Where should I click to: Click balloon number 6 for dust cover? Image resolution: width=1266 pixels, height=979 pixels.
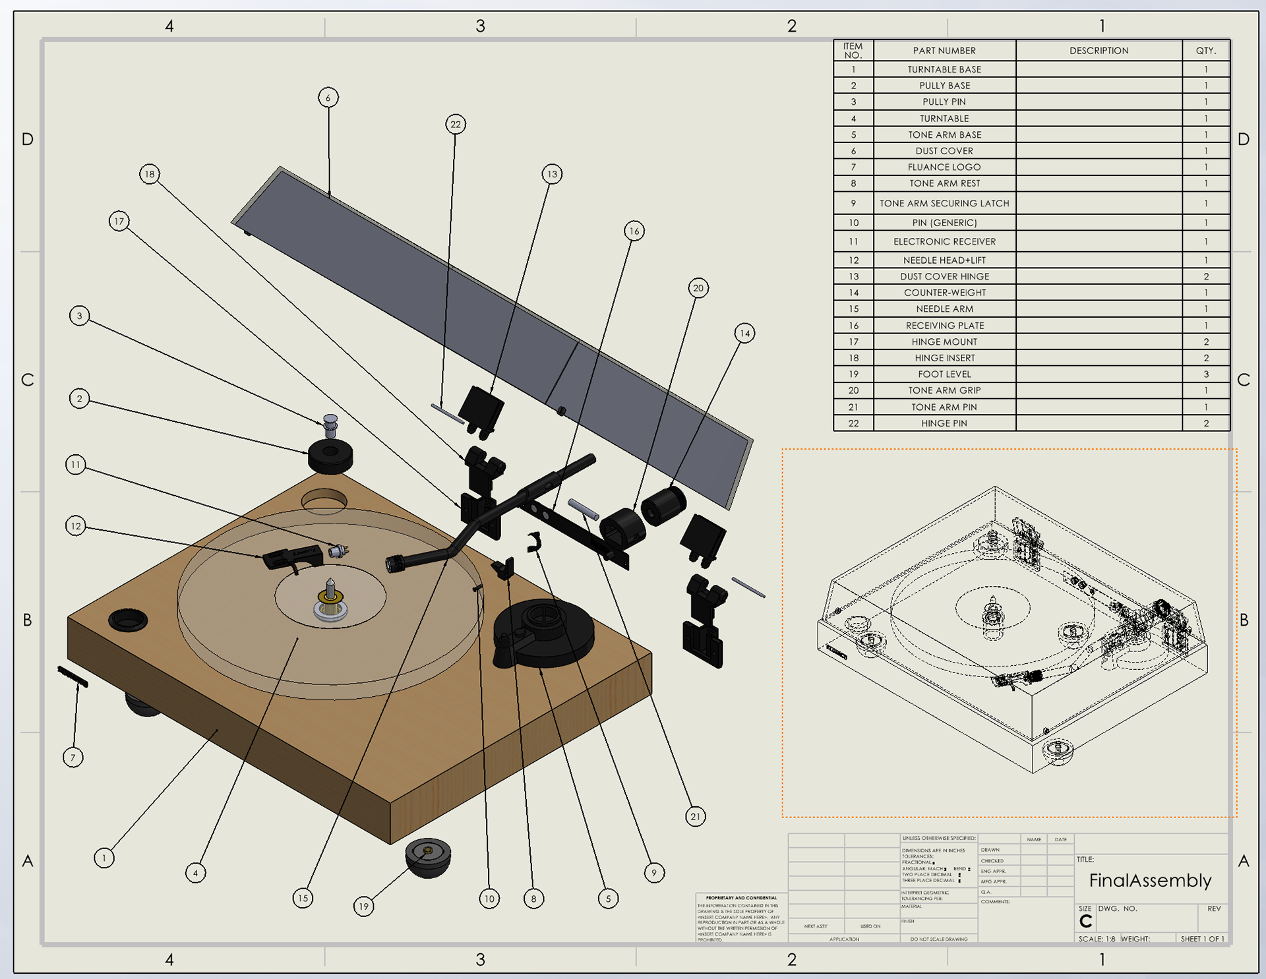[328, 98]
